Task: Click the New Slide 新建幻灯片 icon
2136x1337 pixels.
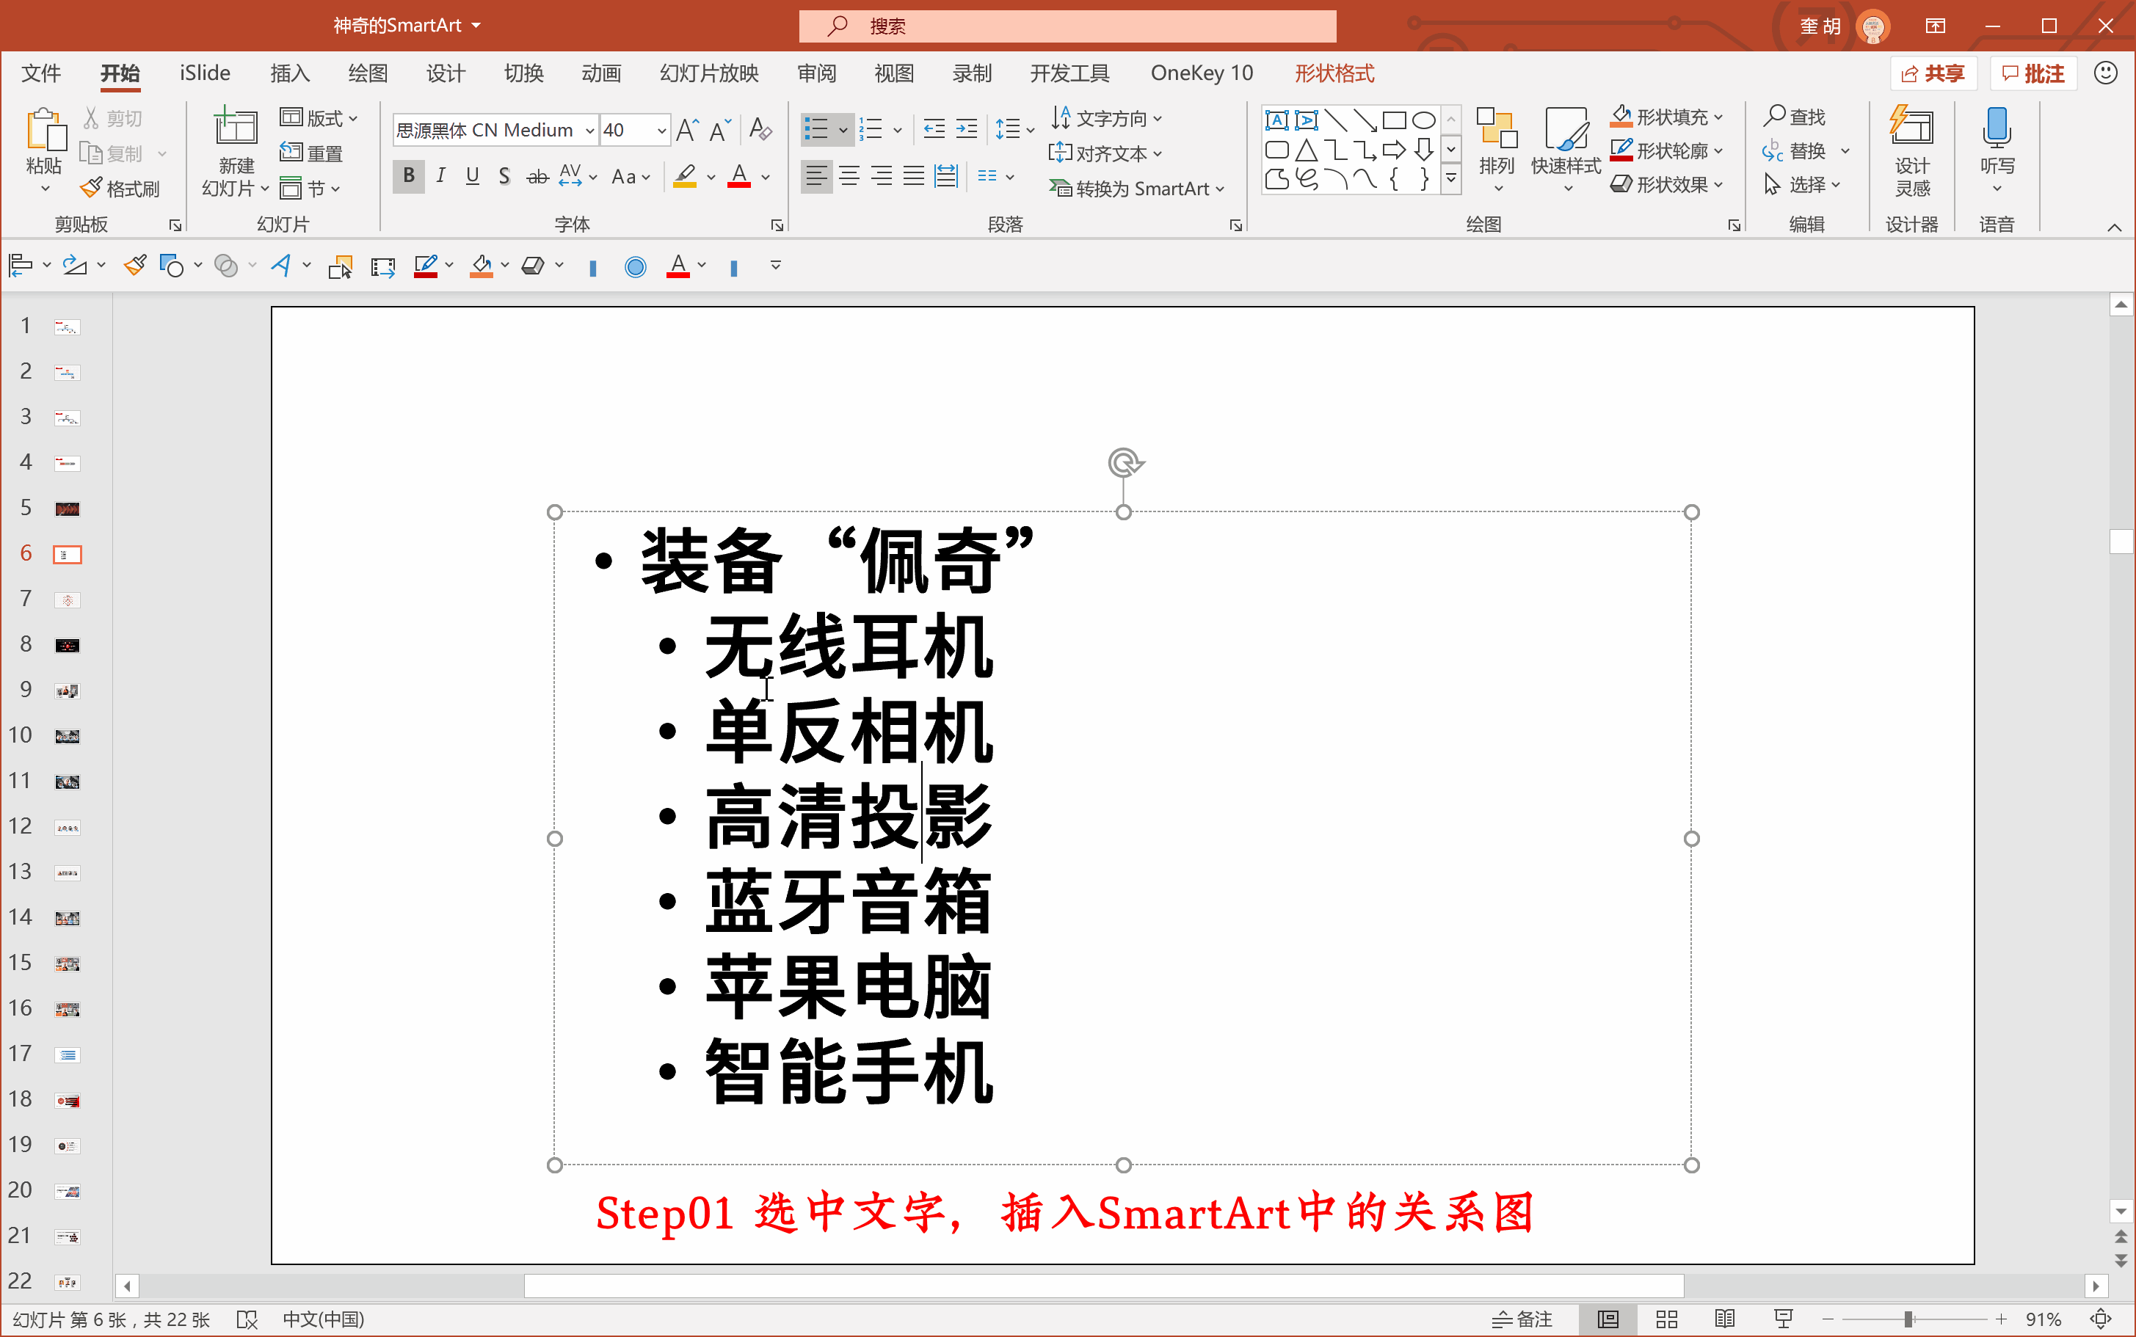Action: (236, 128)
